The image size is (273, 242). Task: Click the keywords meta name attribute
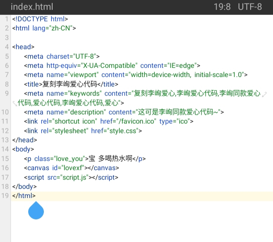(x=74, y=94)
